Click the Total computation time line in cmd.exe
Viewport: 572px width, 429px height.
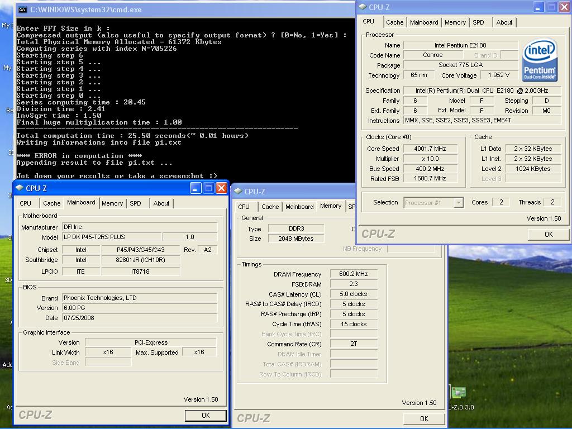coord(132,136)
